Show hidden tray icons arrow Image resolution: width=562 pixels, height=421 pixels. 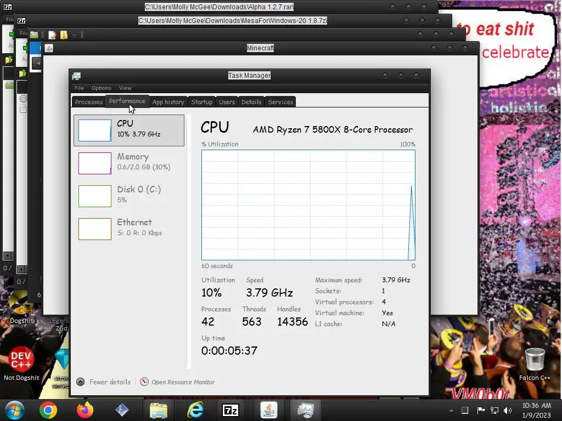tap(451, 411)
